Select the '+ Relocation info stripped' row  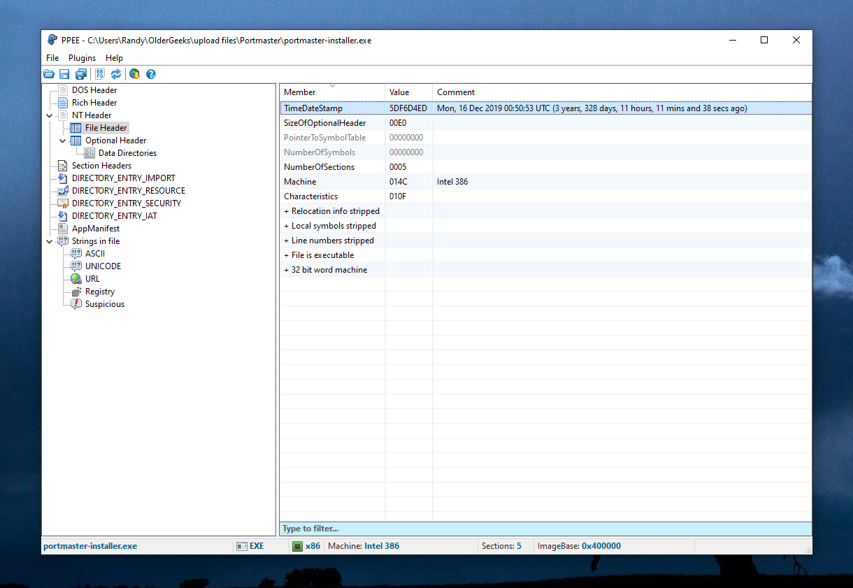tap(545, 211)
